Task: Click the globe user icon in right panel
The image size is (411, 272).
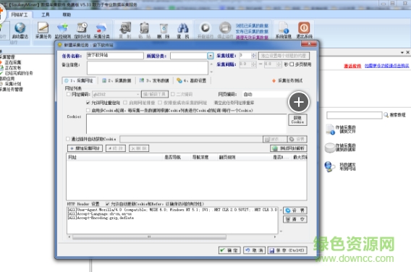Action: point(330,166)
